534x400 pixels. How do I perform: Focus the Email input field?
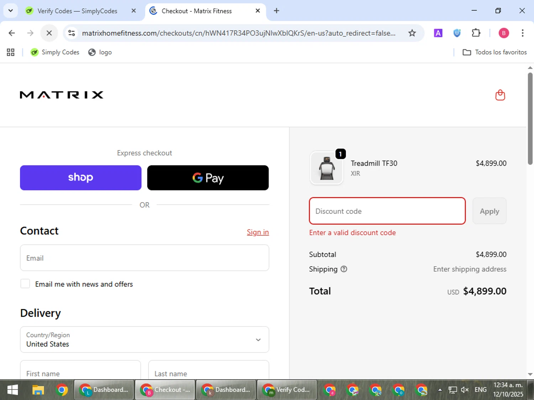(145, 258)
